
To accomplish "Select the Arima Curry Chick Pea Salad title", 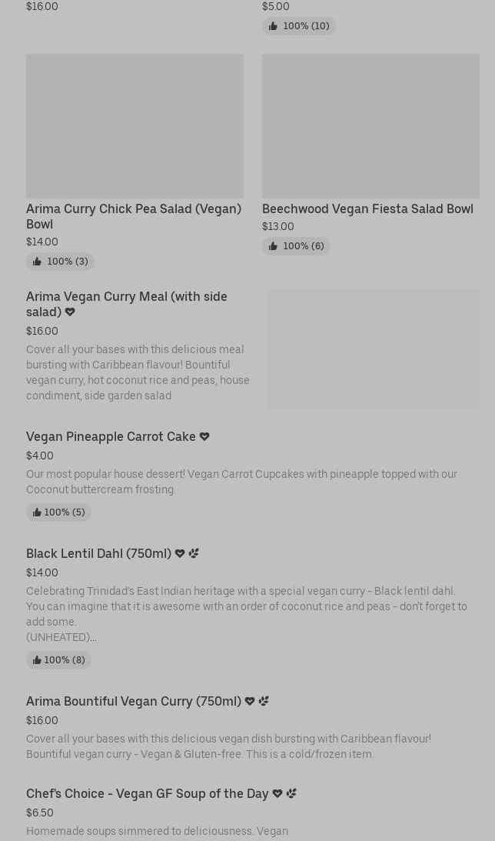I will (134, 216).
